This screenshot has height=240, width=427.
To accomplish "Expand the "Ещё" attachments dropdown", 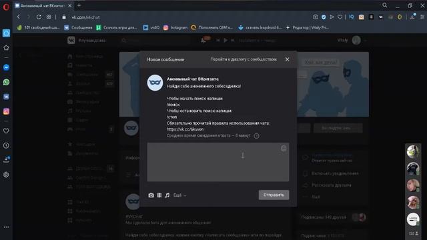I will point(179,195).
